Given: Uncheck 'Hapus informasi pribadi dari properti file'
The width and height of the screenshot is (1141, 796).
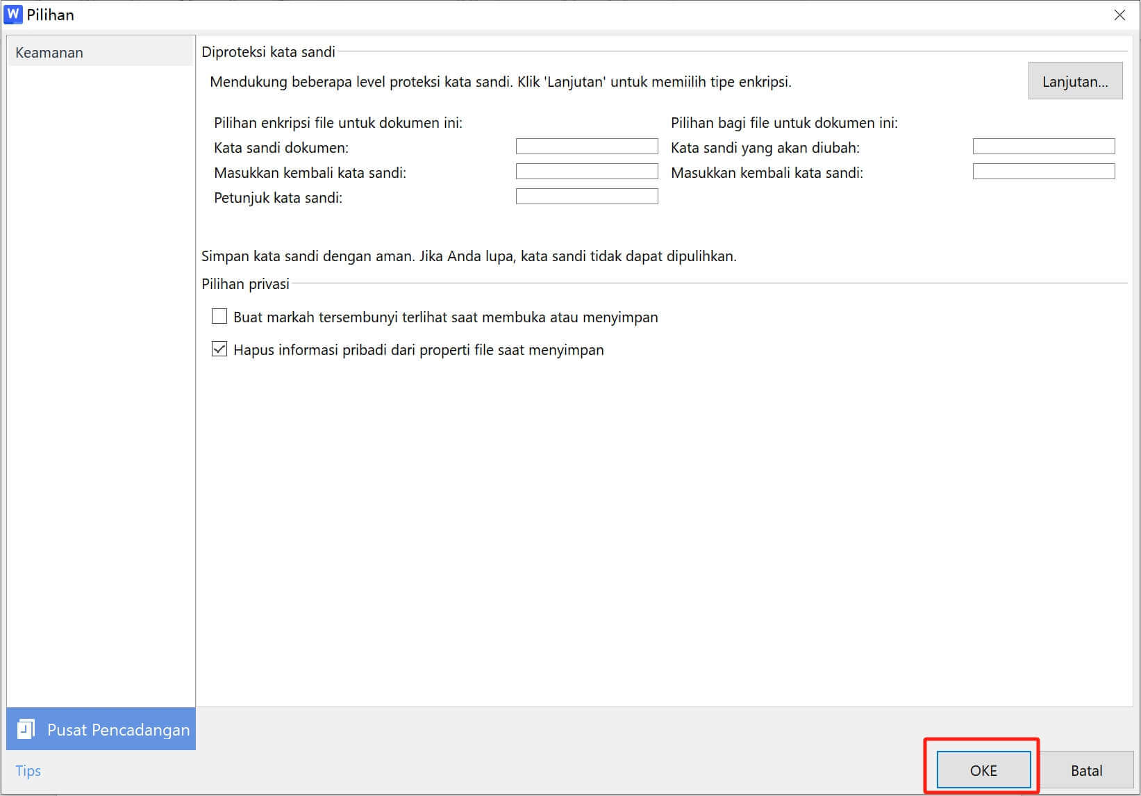Looking at the screenshot, I should tap(219, 349).
